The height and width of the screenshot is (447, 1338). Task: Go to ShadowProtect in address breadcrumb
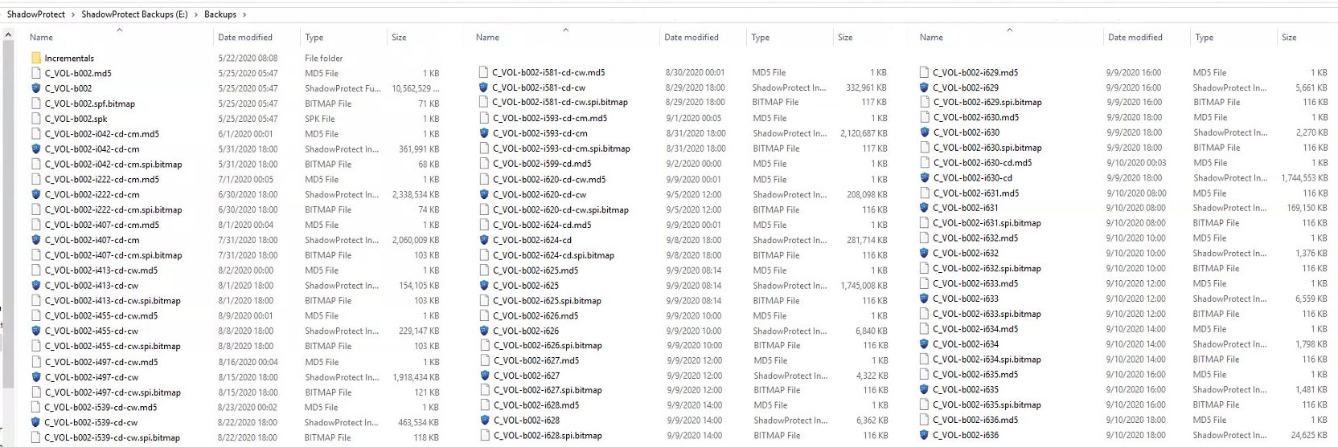(36, 14)
